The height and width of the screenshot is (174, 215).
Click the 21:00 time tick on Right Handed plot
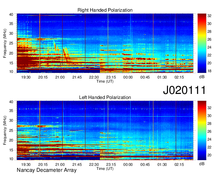click(x=60, y=77)
